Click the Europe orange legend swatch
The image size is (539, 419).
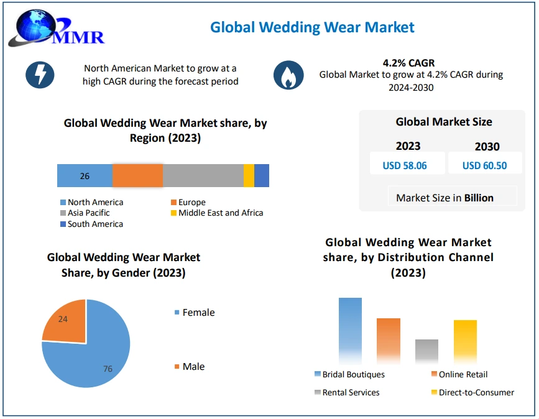(173, 203)
